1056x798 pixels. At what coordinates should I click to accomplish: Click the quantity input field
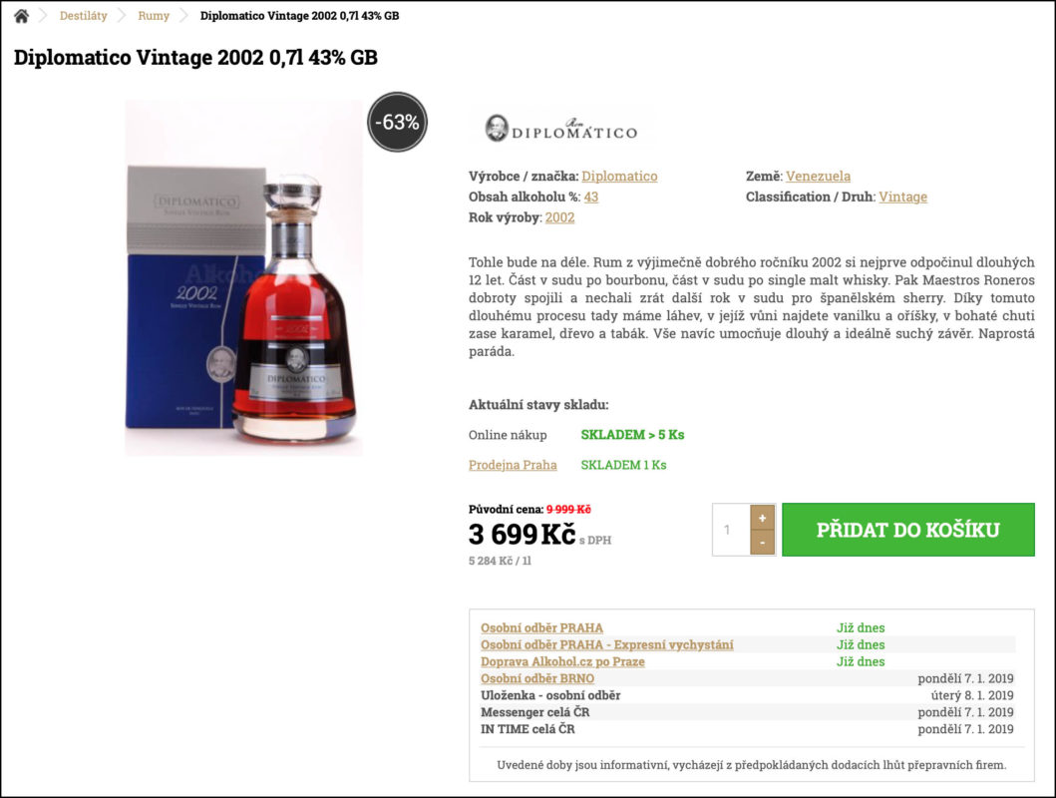pyautogui.click(x=731, y=530)
